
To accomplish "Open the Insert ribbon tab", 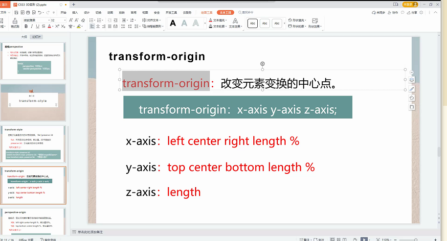I will tap(75, 13).
